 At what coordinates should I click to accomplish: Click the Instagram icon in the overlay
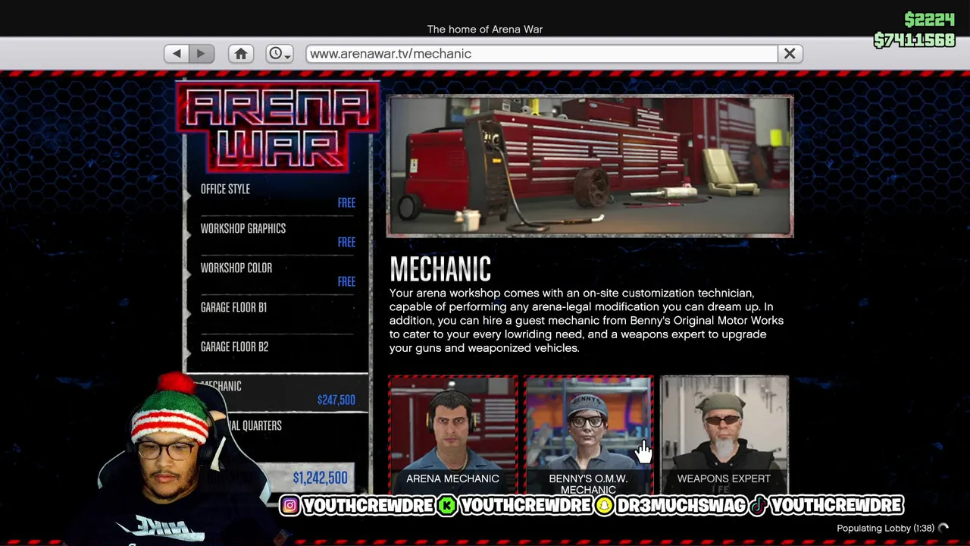coord(289,505)
